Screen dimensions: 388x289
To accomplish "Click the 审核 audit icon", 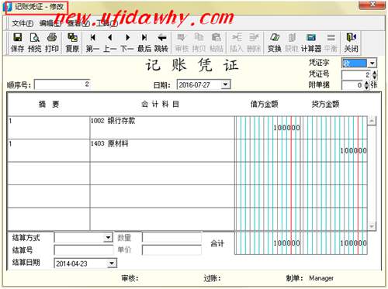I will [182, 43].
